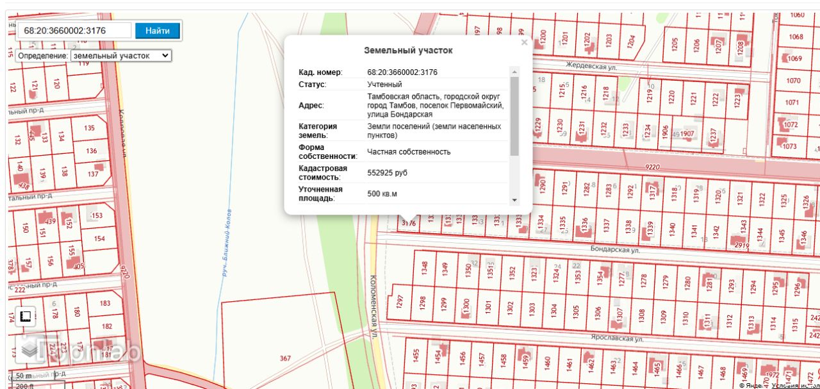Screen dimensions: 820x389
Task: Click the Бондарская ул. street label
Action: point(615,248)
